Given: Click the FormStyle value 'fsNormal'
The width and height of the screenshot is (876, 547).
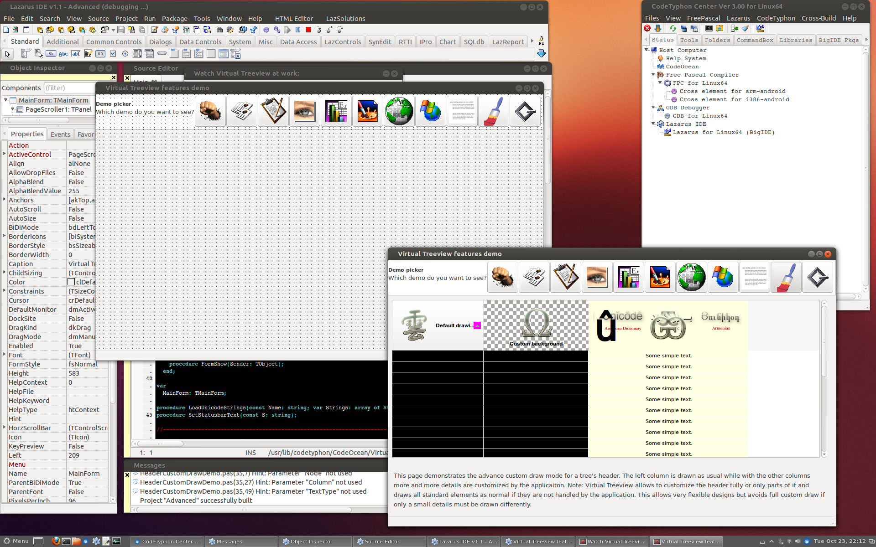Looking at the screenshot, I should tap(83, 364).
